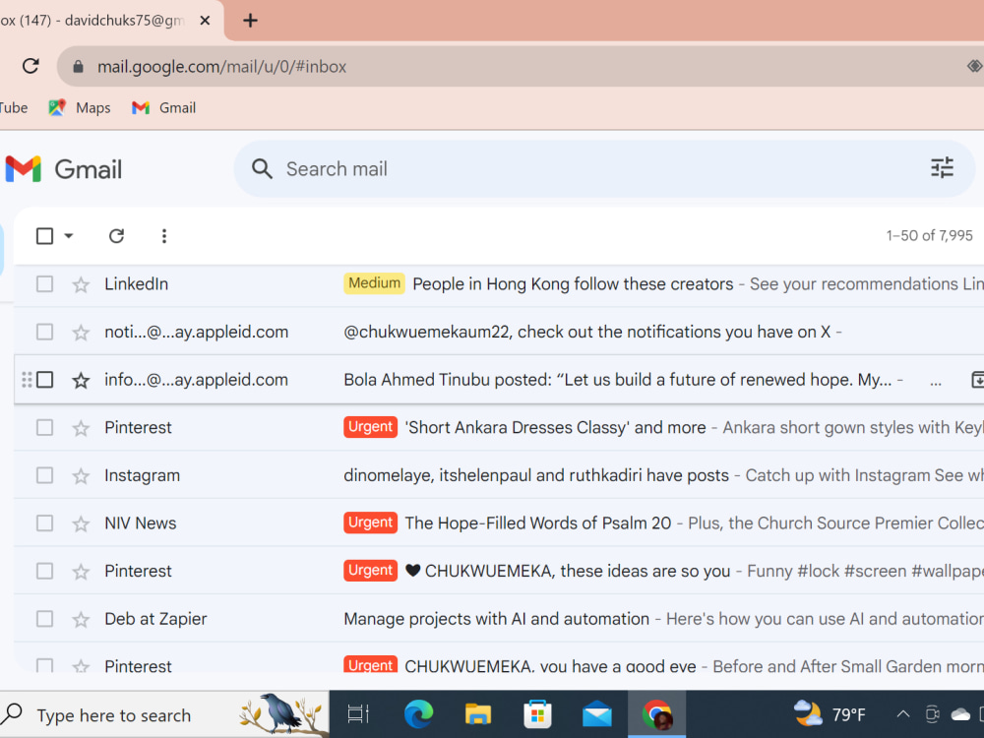Click Urgent label on Psalm 20 email
The width and height of the screenshot is (984, 738).
[370, 523]
